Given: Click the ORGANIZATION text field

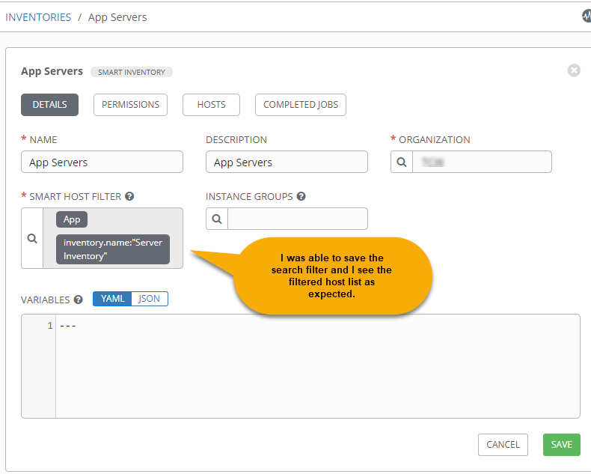Looking at the screenshot, I should 482,162.
